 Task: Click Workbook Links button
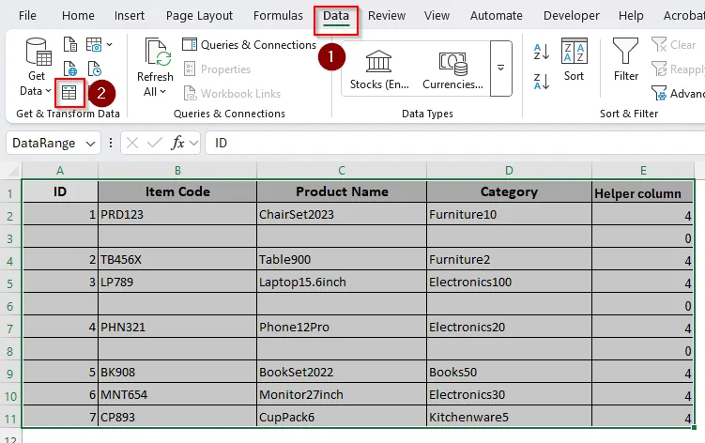point(233,94)
